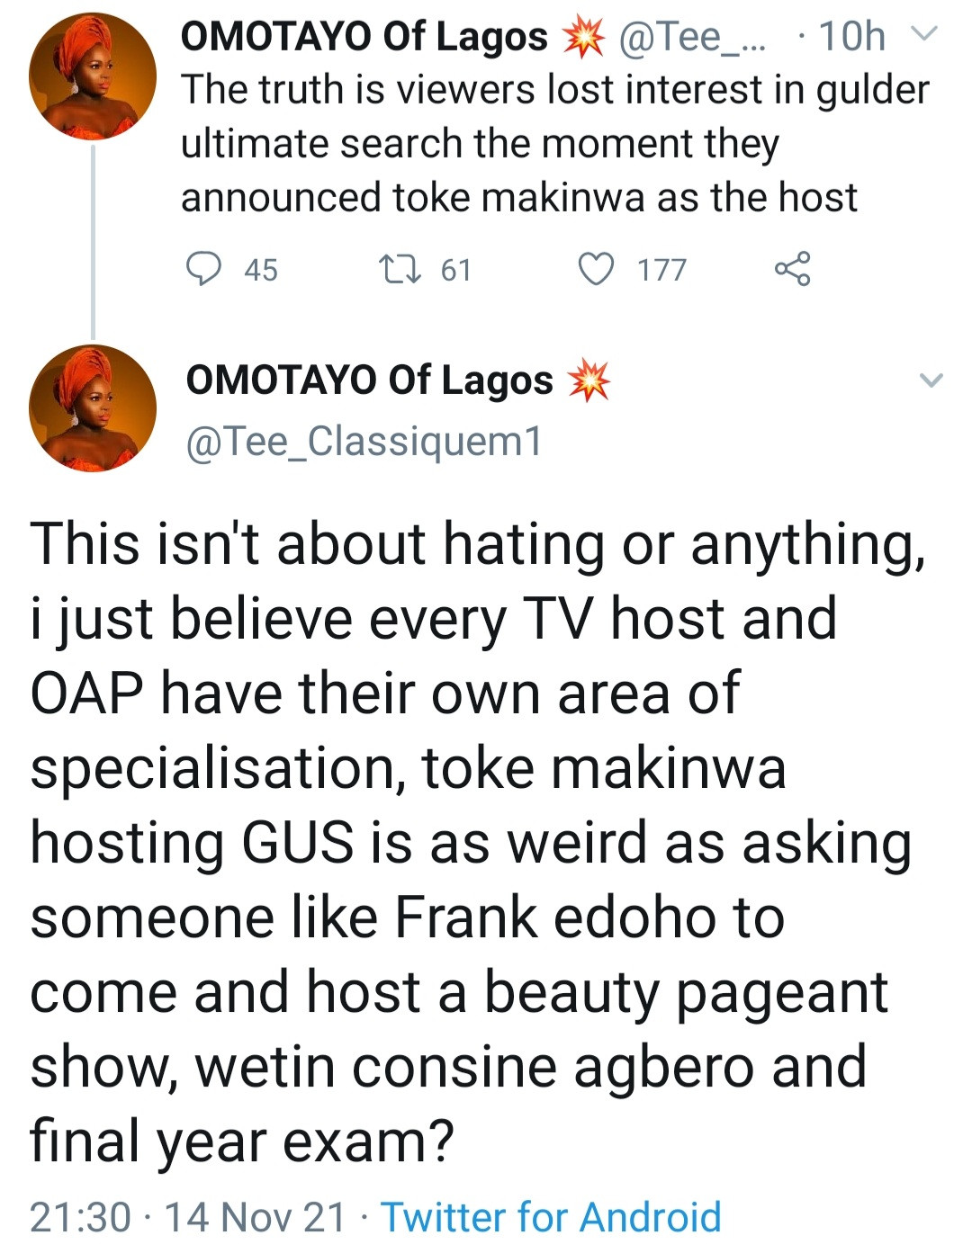Click the reply count 45
This screenshot has height=1244, width=972.
pos(261,270)
